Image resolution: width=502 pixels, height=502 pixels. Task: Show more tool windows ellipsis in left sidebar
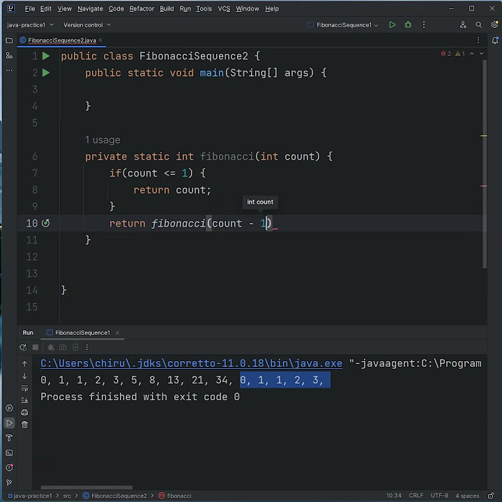tap(9, 70)
